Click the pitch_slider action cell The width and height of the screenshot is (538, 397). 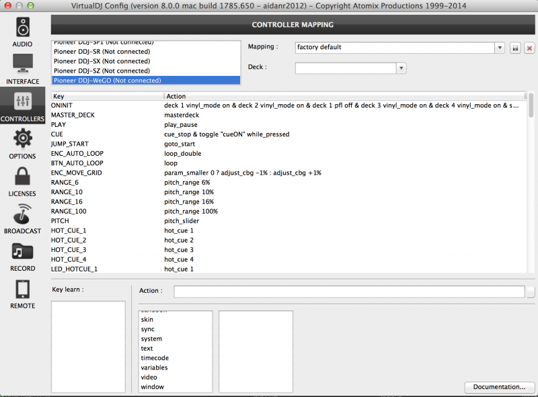[x=182, y=220]
